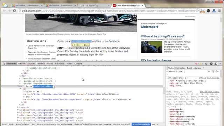This screenshot has height=126, width=224.
Task: Open the Console panel
Action: pos(78,64)
